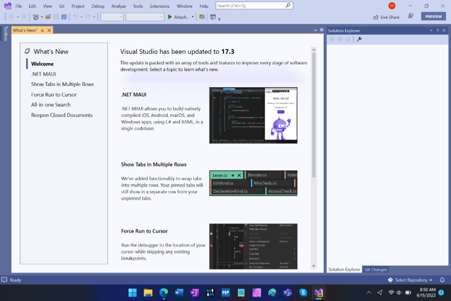
Task: Select the .NET MAUI topic link
Action: coord(44,74)
